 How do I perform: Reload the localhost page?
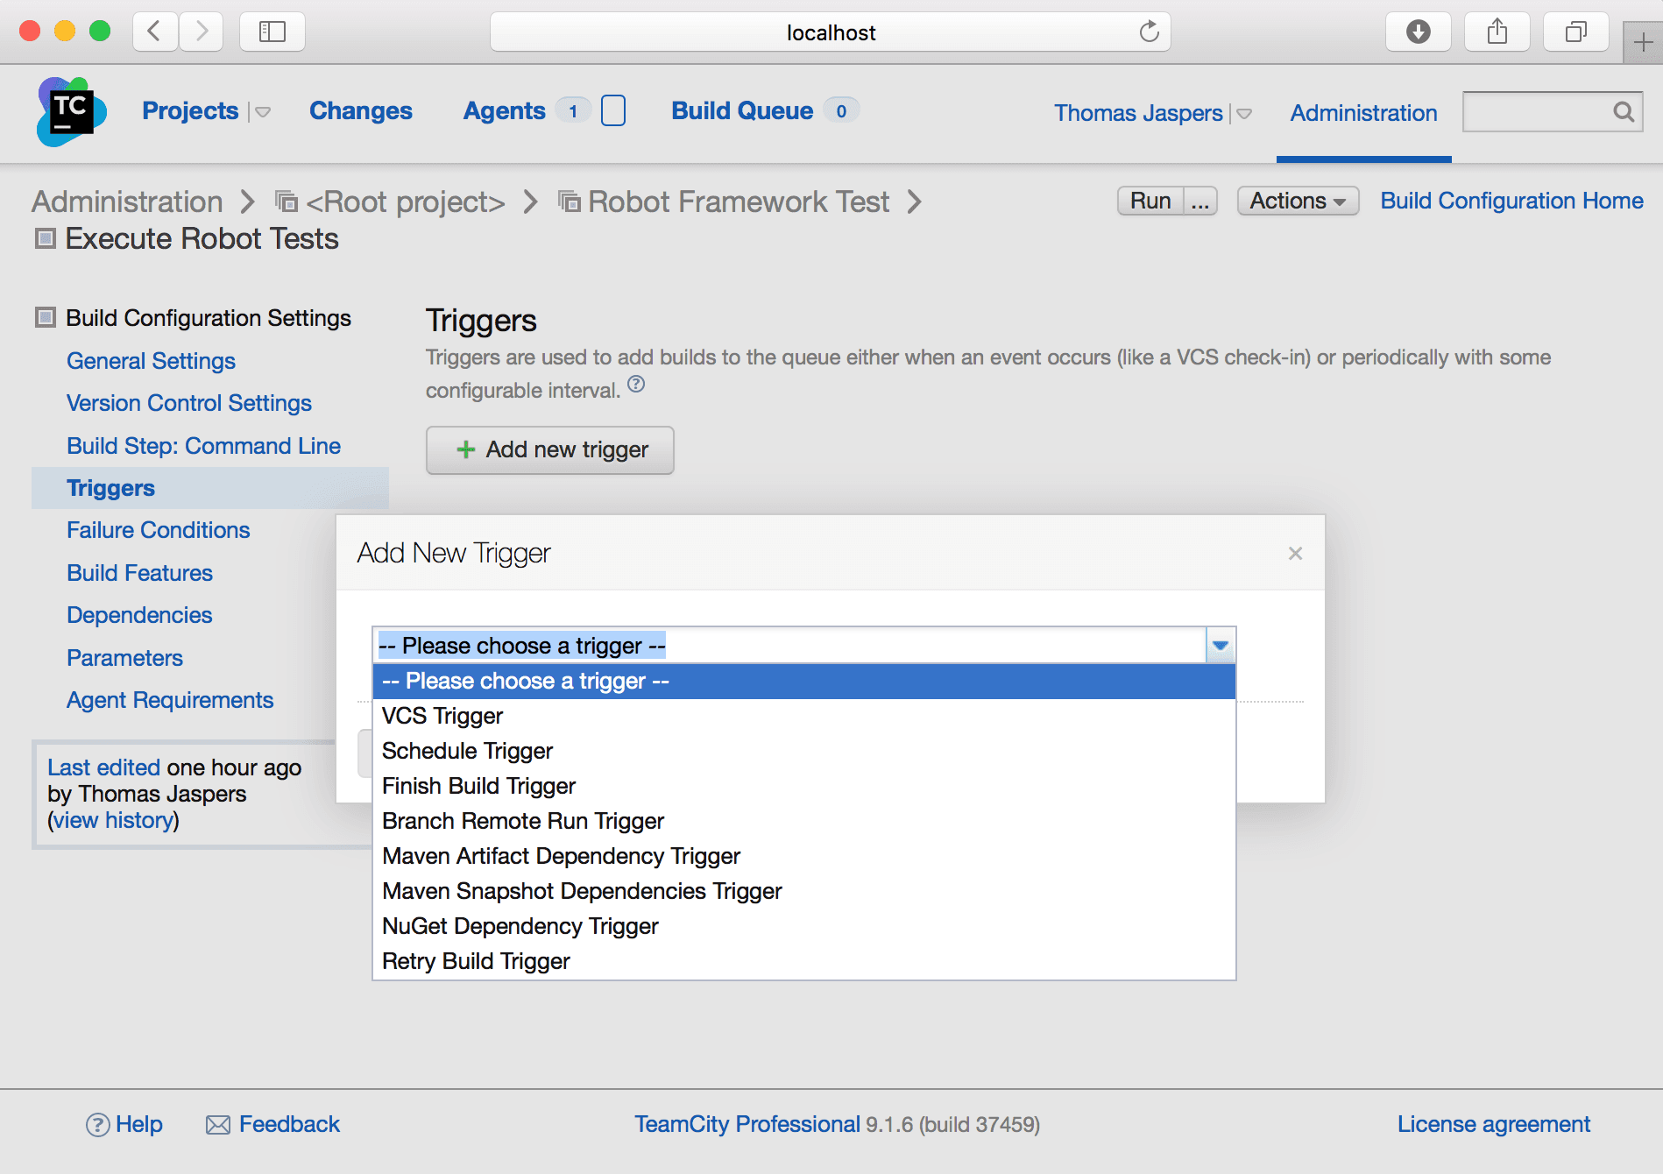click(x=1149, y=32)
